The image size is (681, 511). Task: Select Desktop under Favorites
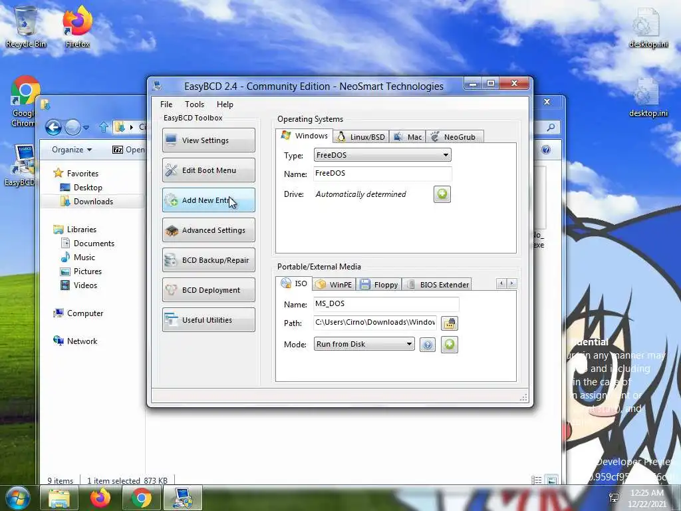click(81, 187)
